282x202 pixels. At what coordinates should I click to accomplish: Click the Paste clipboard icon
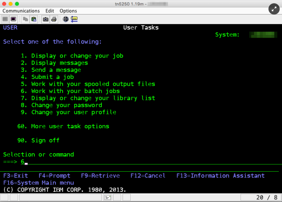(x=33, y=19)
